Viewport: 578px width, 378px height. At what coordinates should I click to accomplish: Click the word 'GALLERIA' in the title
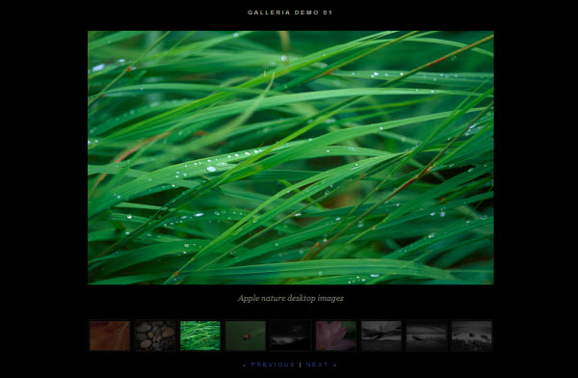(269, 13)
